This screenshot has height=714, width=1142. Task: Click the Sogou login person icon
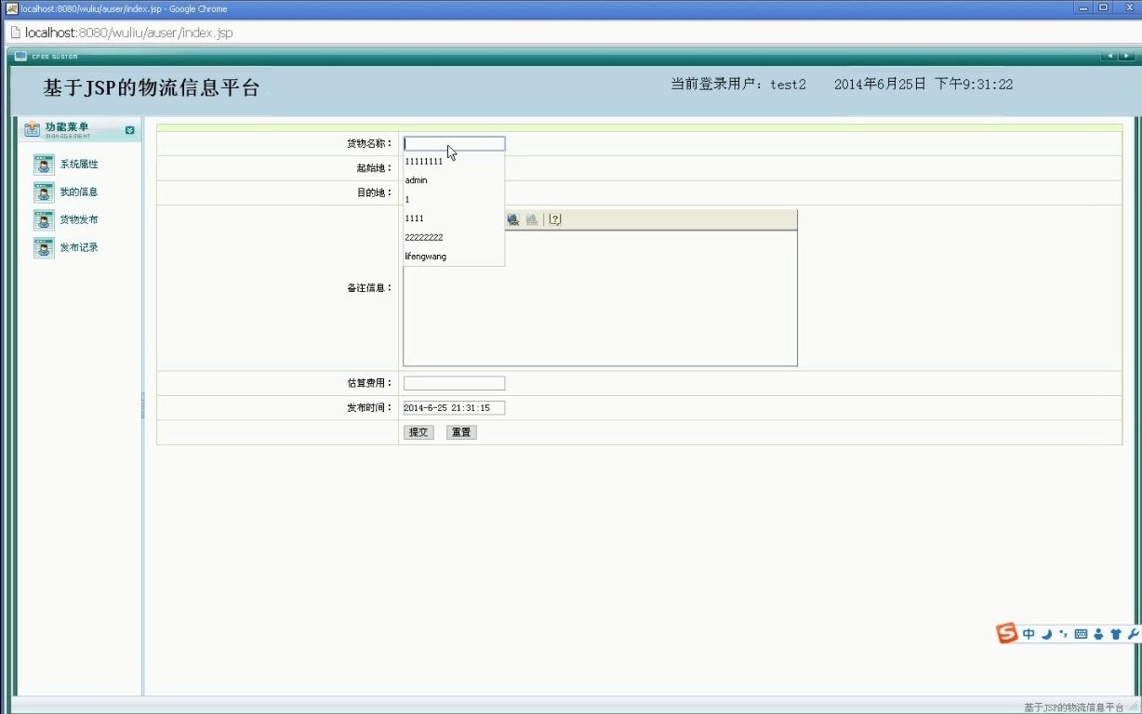click(1097, 634)
